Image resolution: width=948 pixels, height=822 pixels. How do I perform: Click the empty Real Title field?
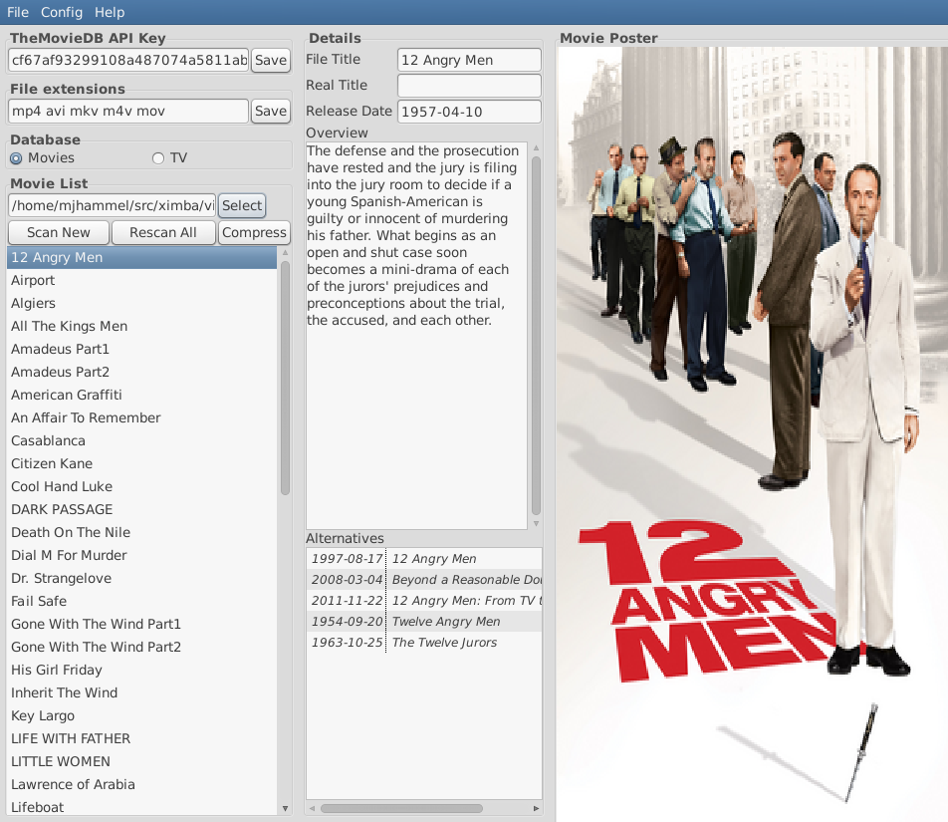[469, 86]
